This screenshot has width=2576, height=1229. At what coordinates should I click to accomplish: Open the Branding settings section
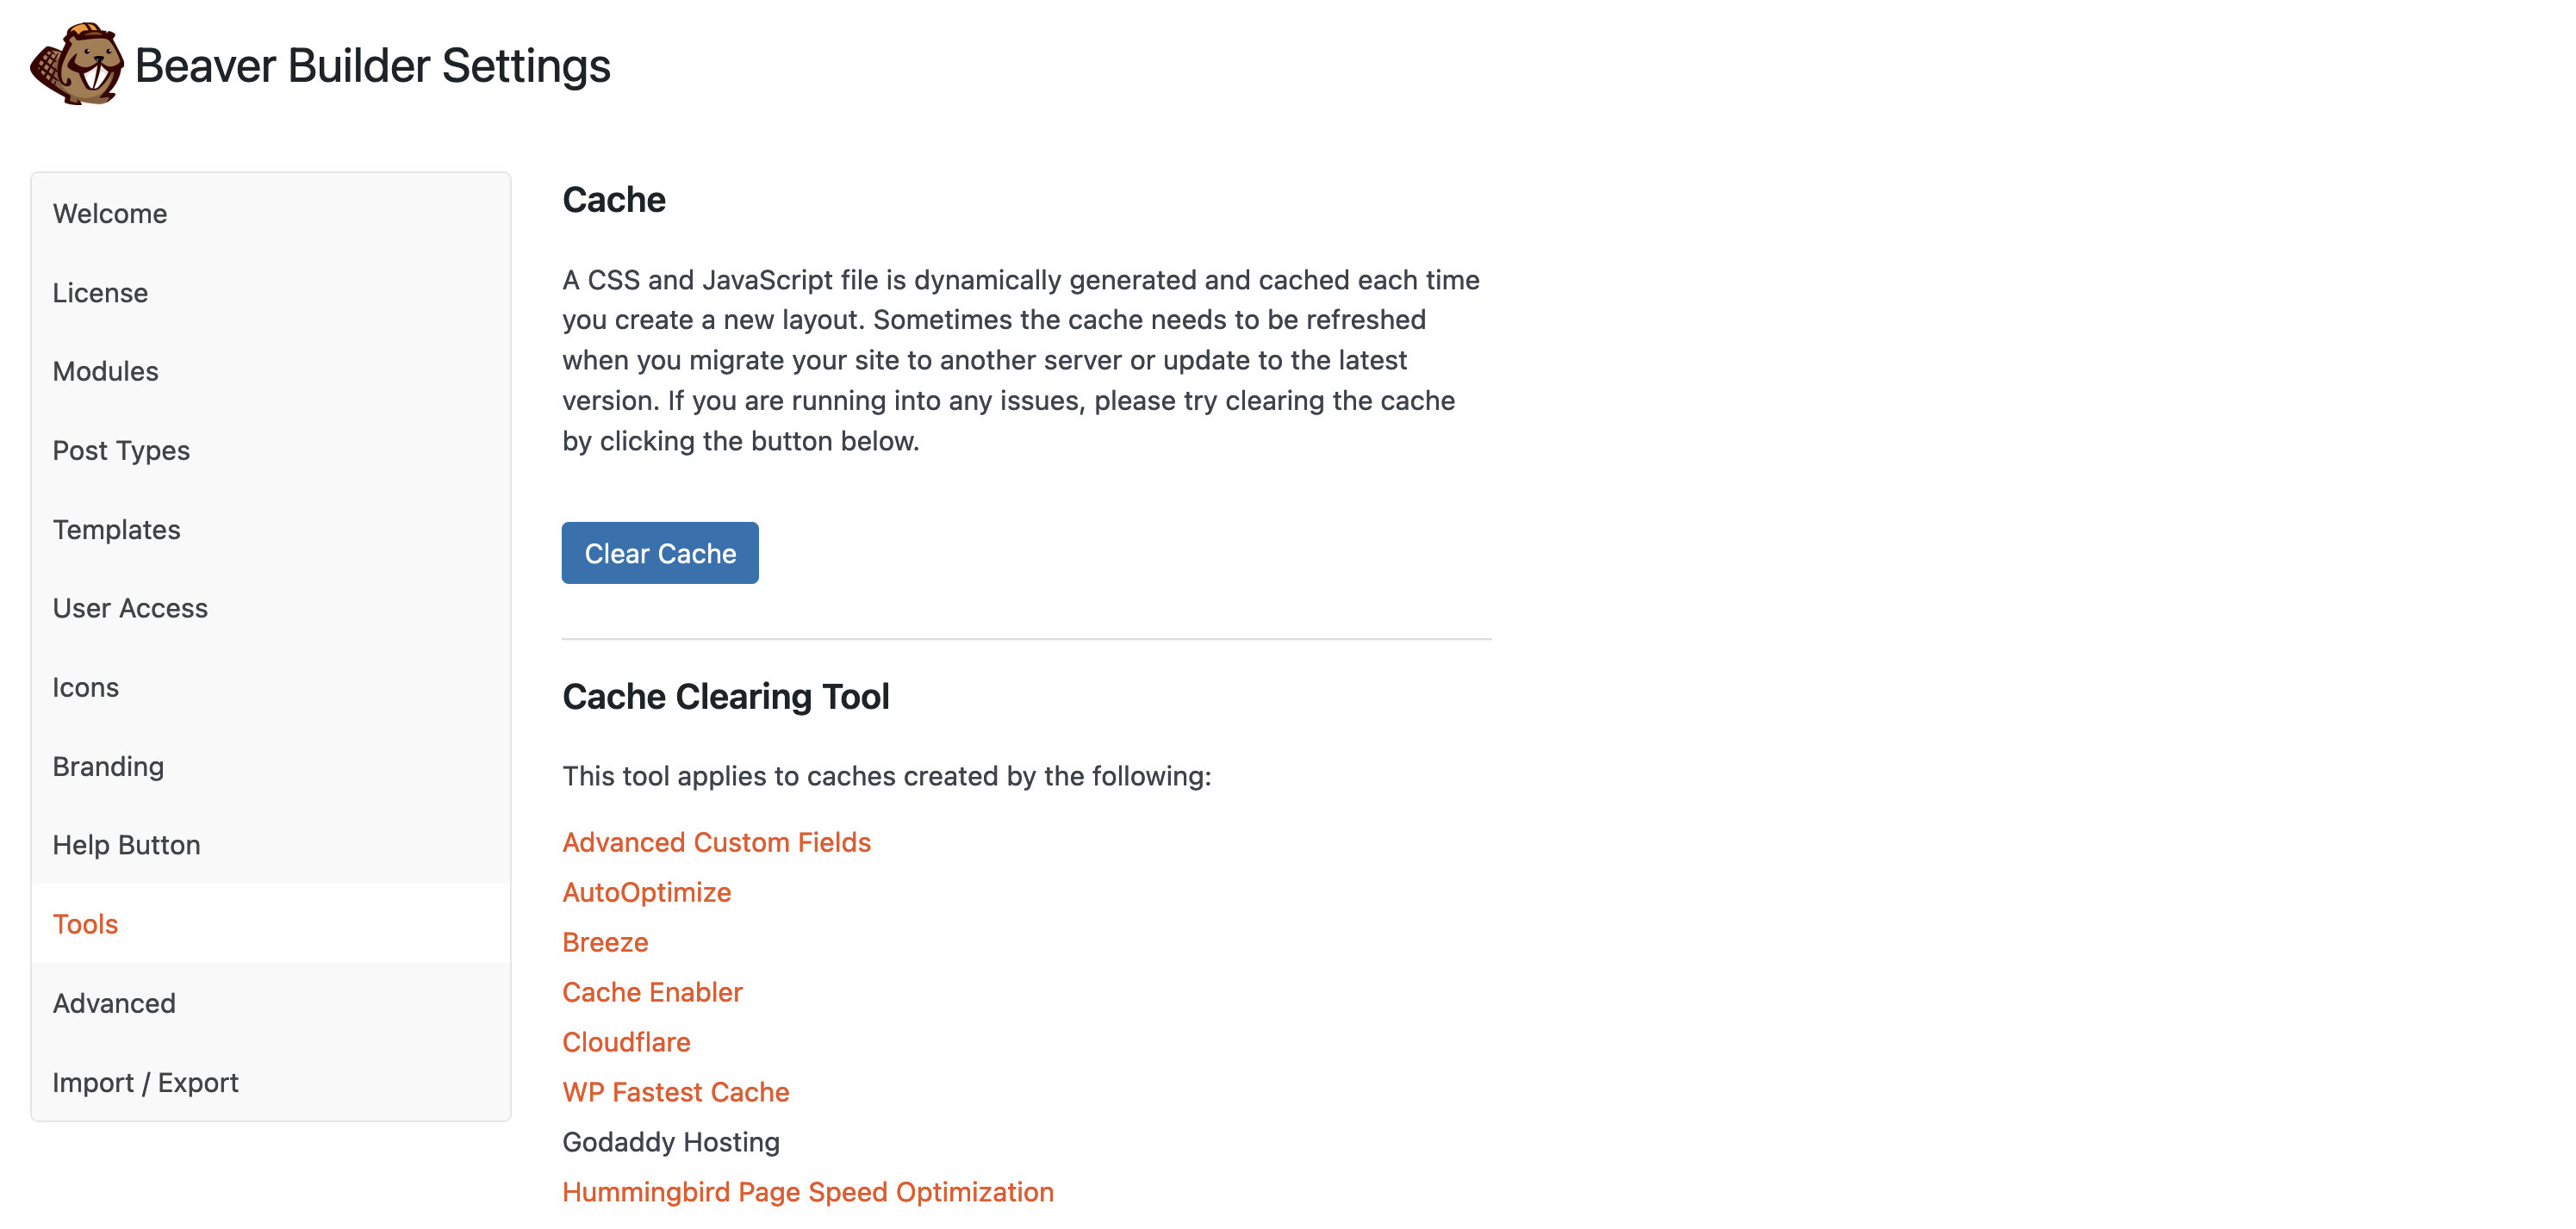point(108,765)
